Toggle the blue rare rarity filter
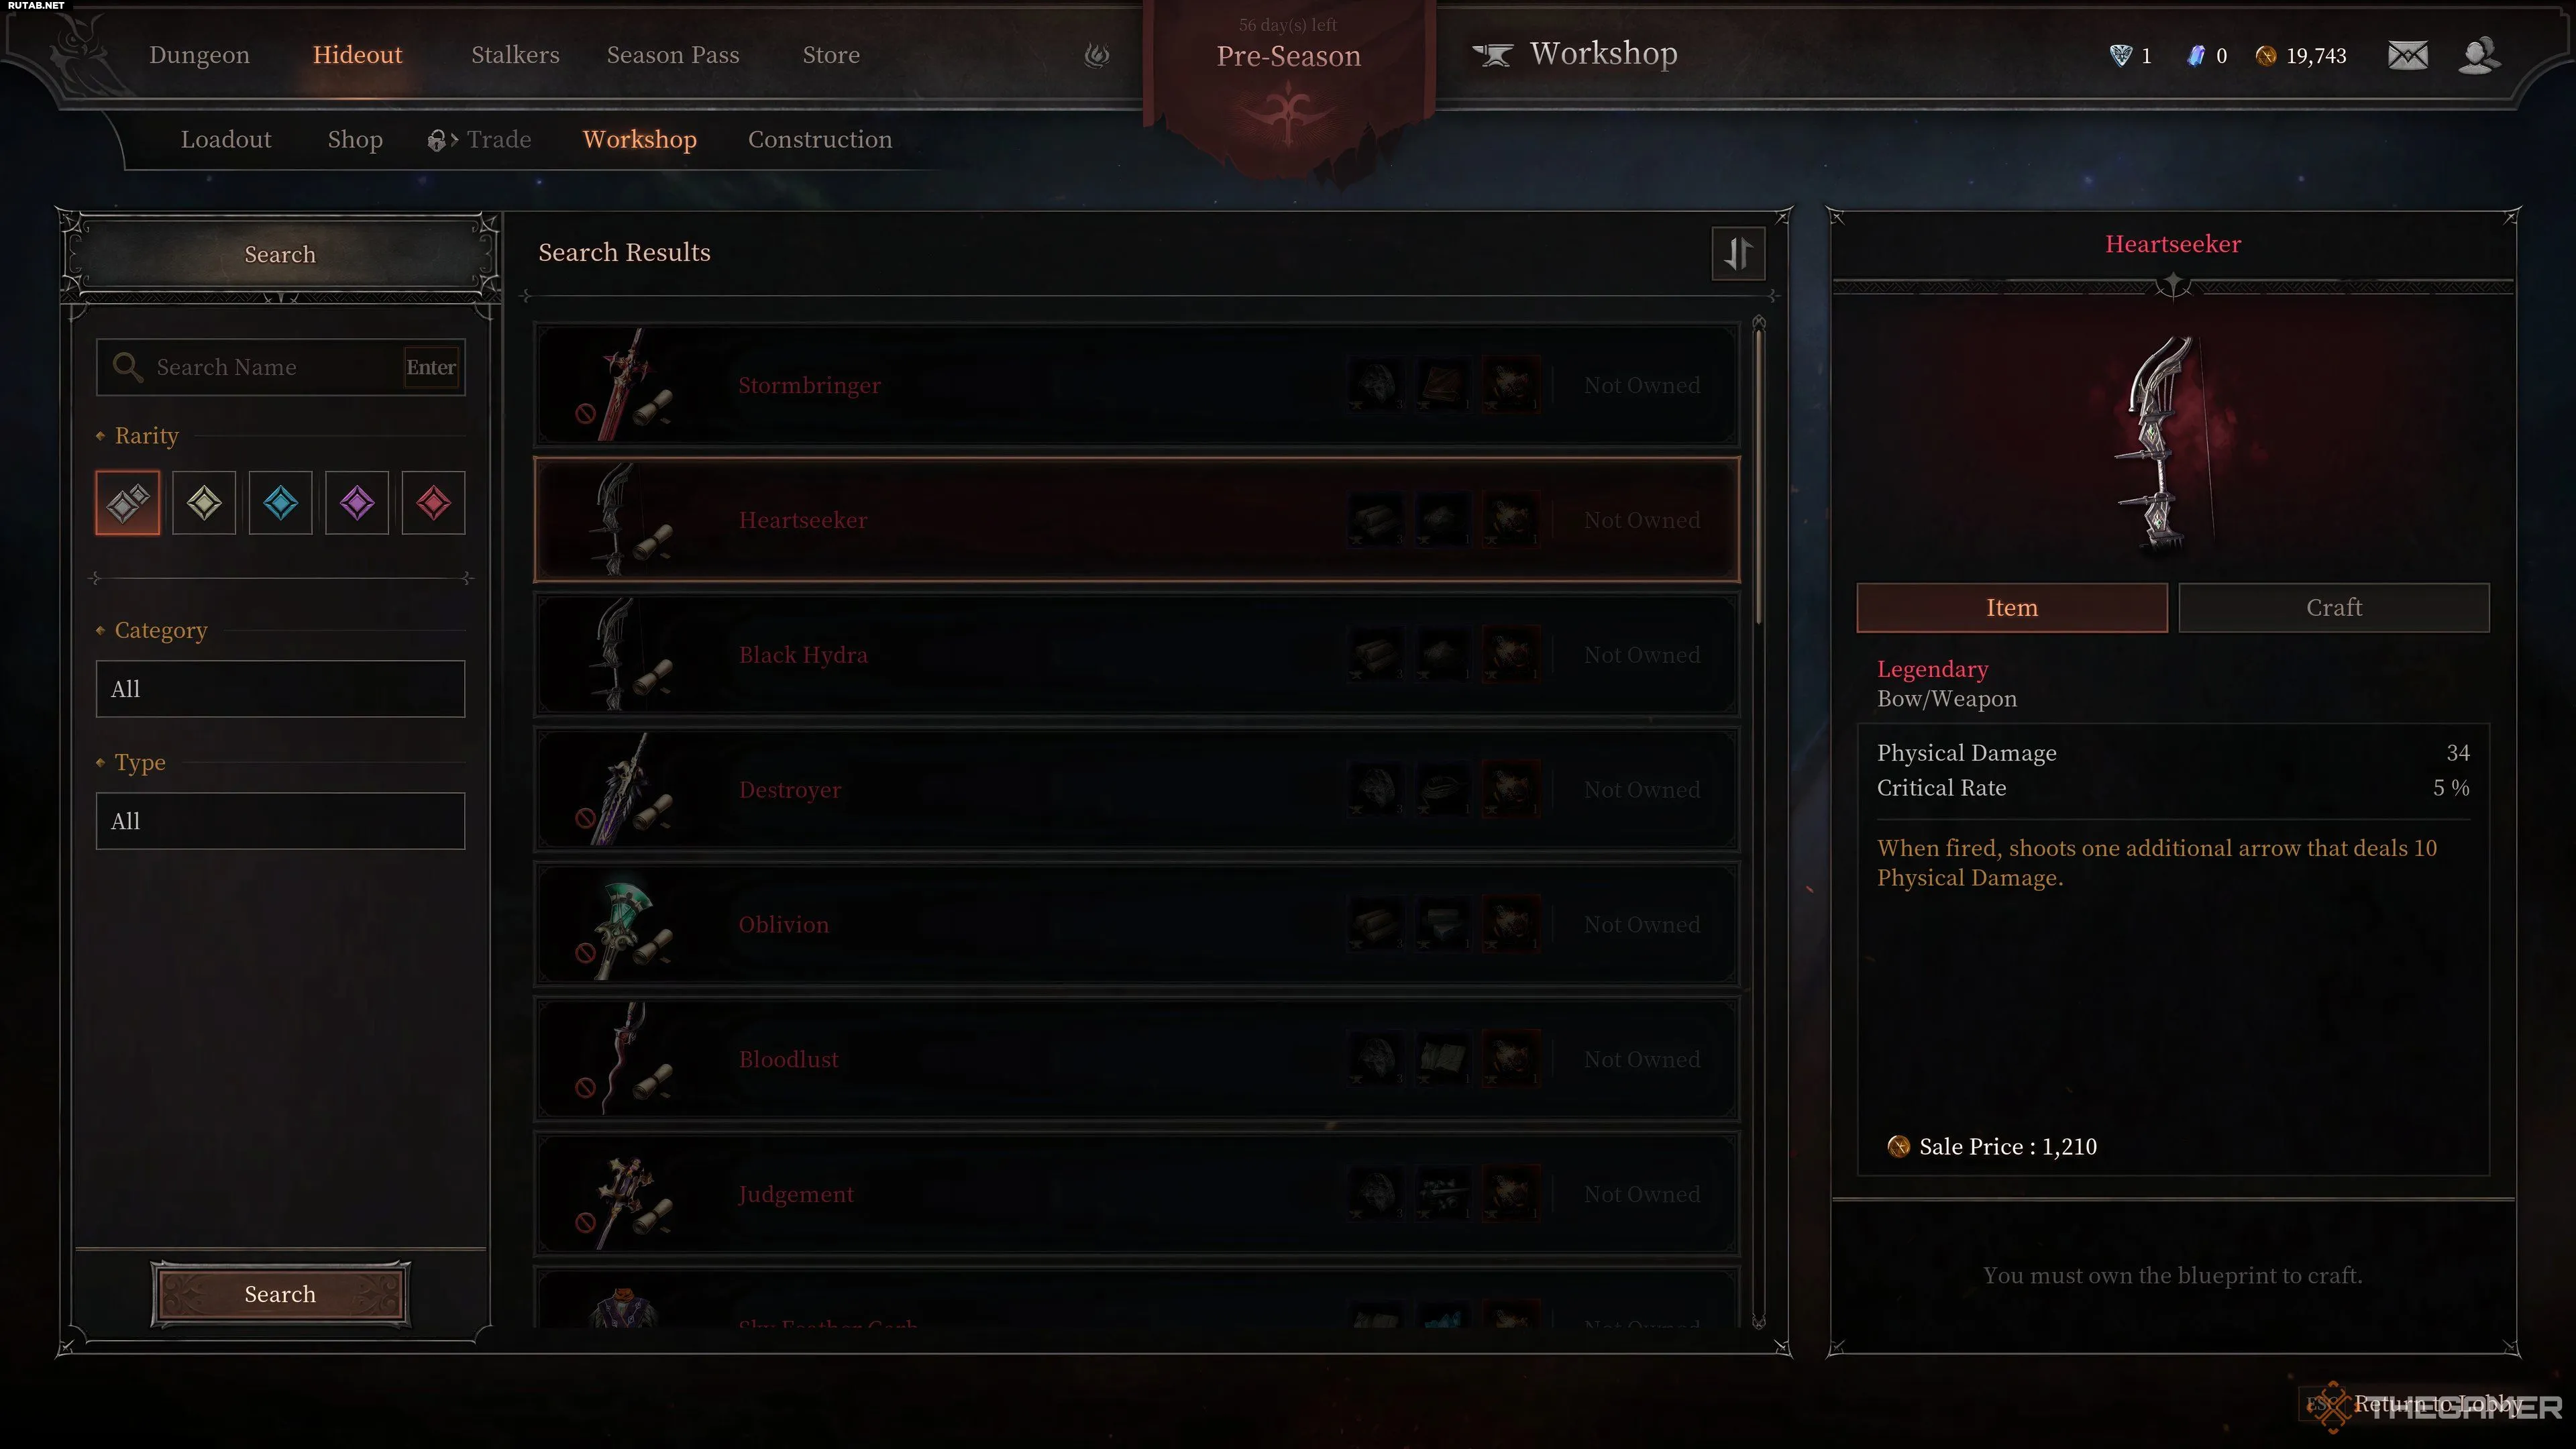This screenshot has height=1449, width=2576. coord(280,503)
